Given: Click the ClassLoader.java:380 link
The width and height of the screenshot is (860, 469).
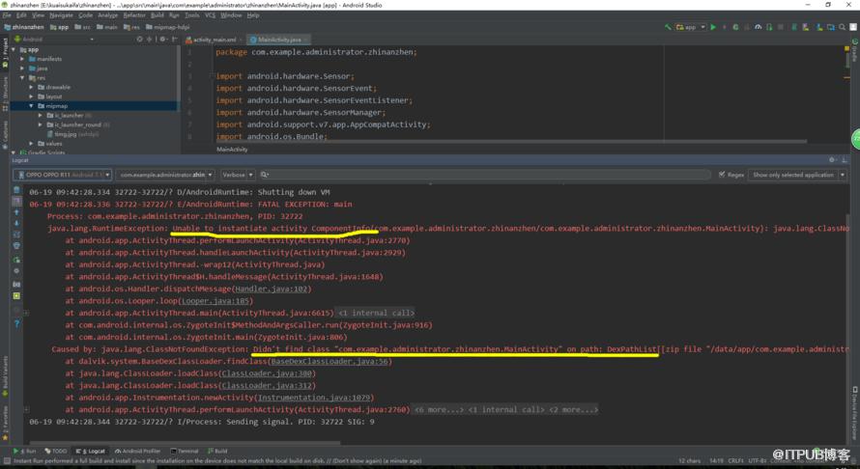Looking at the screenshot, I should (267, 373).
